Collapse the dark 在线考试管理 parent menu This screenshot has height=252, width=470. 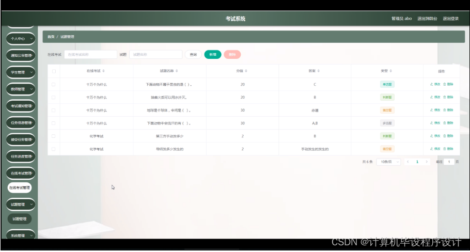pyautogui.click(x=21, y=173)
